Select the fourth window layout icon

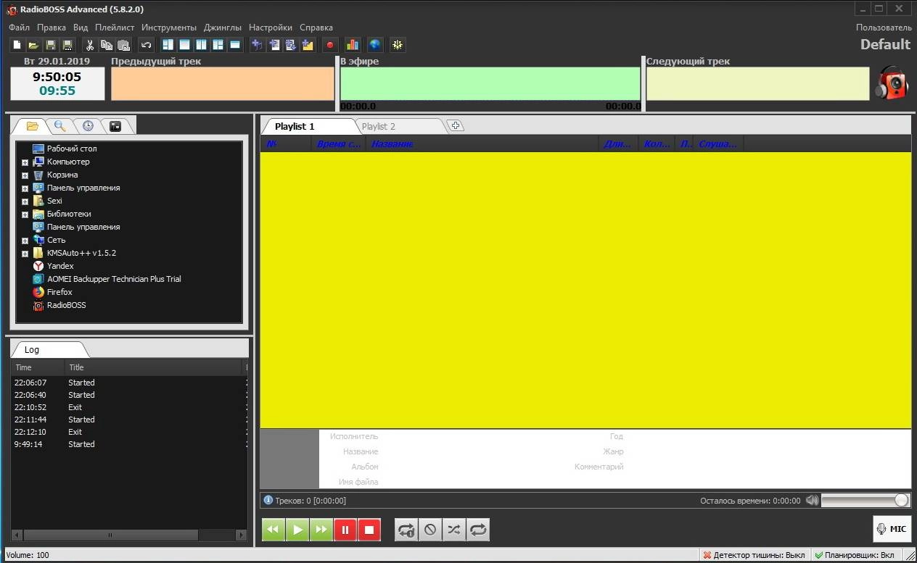tap(218, 45)
